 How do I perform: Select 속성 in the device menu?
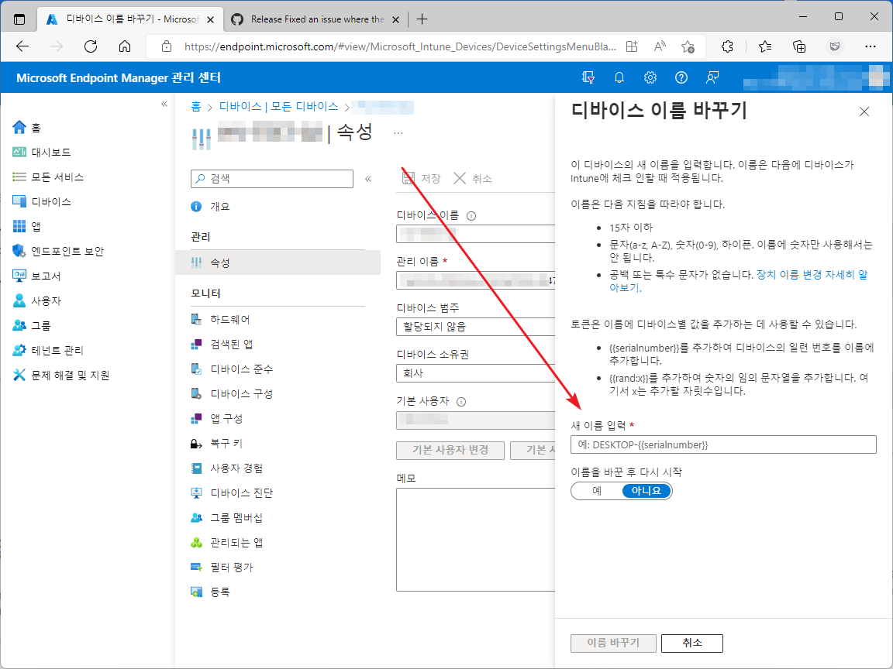click(x=278, y=262)
